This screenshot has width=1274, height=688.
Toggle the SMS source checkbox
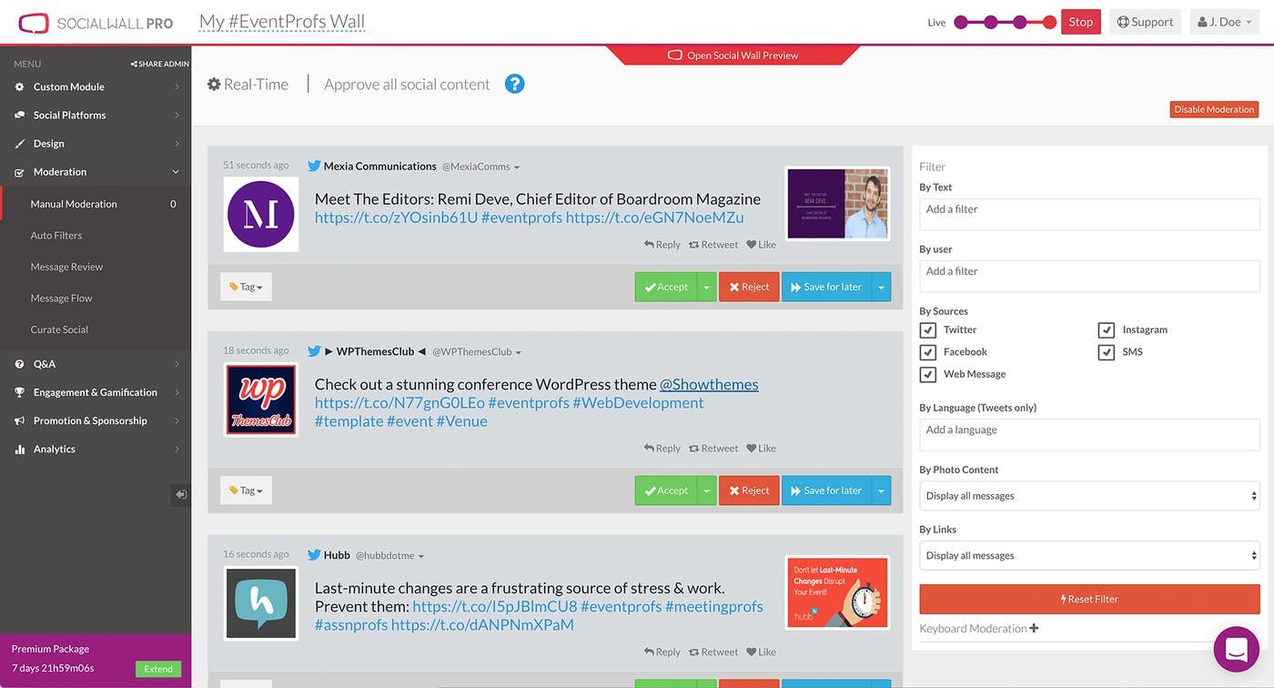(1107, 352)
